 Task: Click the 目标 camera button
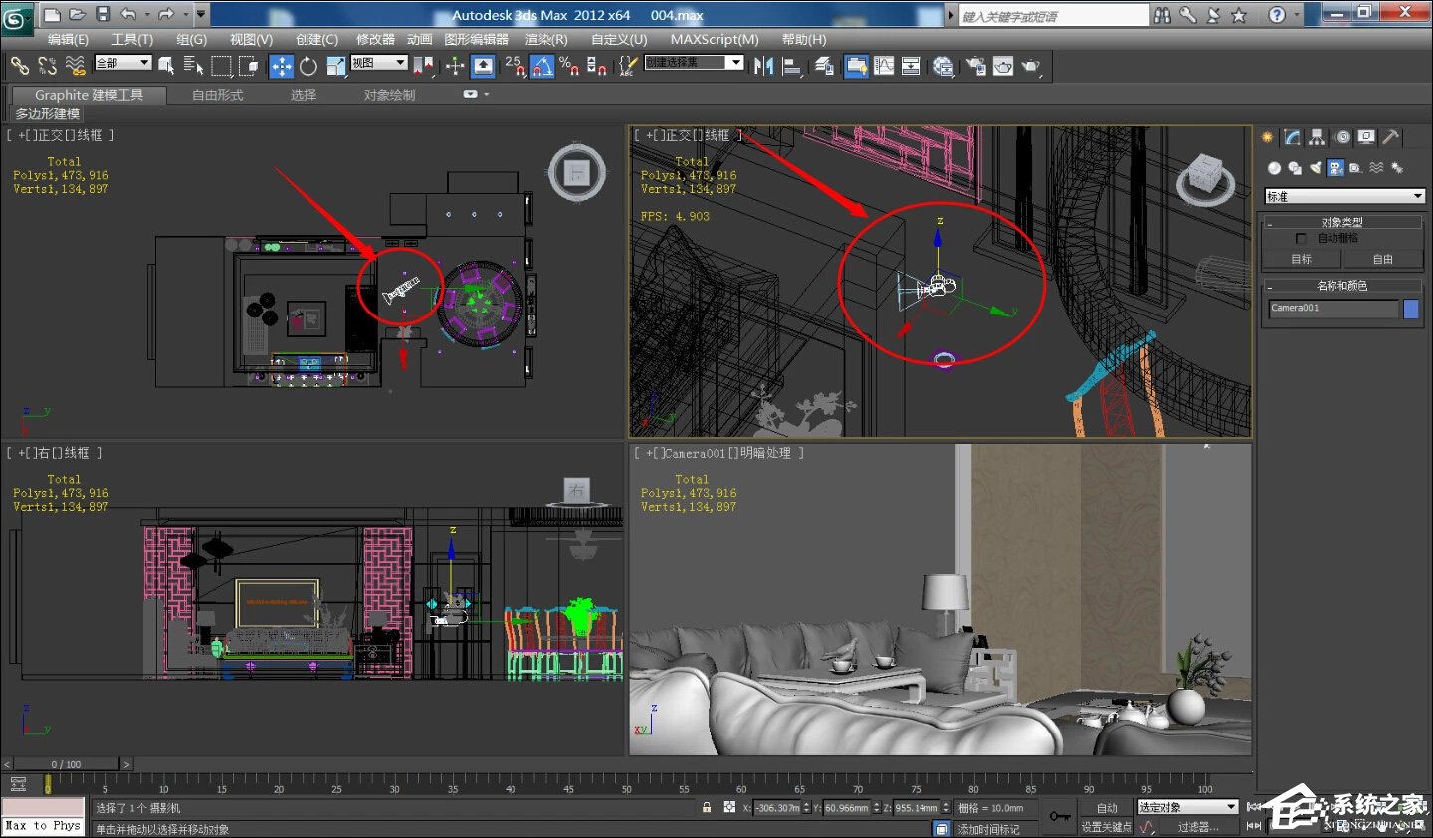coord(1301,259)
